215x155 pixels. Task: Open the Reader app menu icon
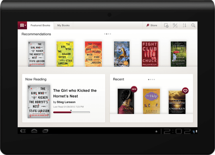pyautogui.click(x=22, y=25)
